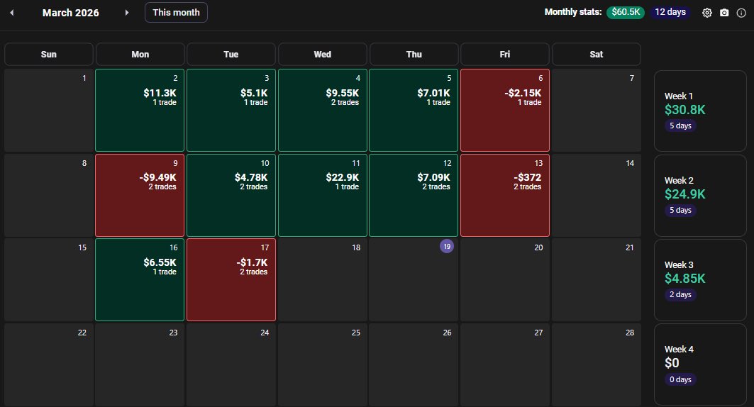754x407 pixels.
Task: Select day cell 28
Action: click(x=597, y=364)
